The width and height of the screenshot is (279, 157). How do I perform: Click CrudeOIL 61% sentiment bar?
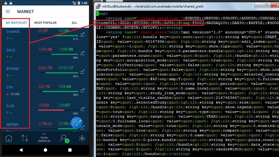(x=58, y=36)
